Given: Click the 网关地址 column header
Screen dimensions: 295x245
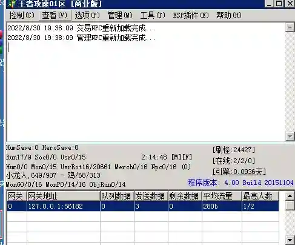Looking at the screenshot, I should (64, 196).
